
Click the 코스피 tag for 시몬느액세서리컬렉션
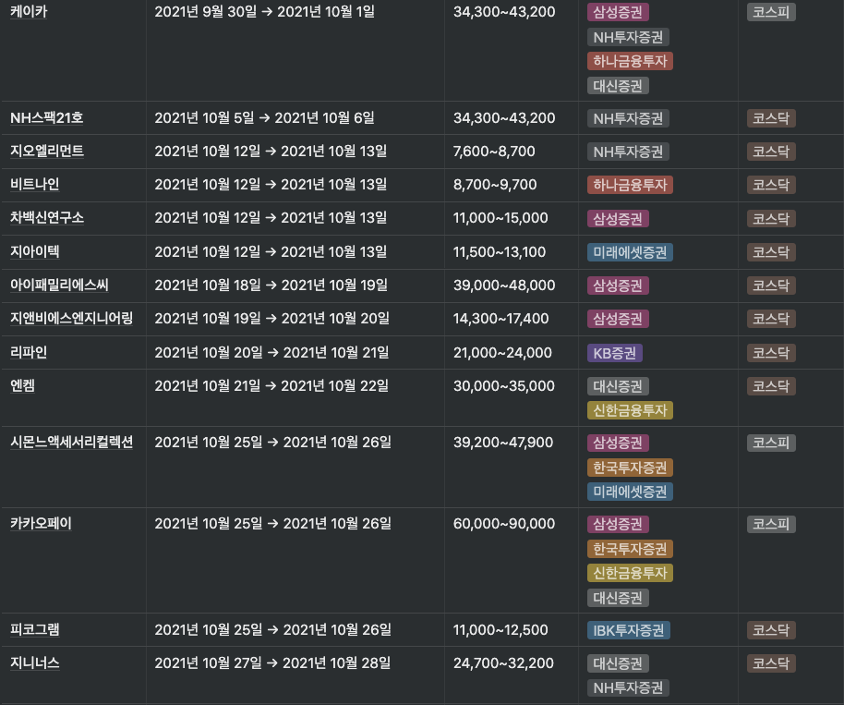[x=771, y=443]
